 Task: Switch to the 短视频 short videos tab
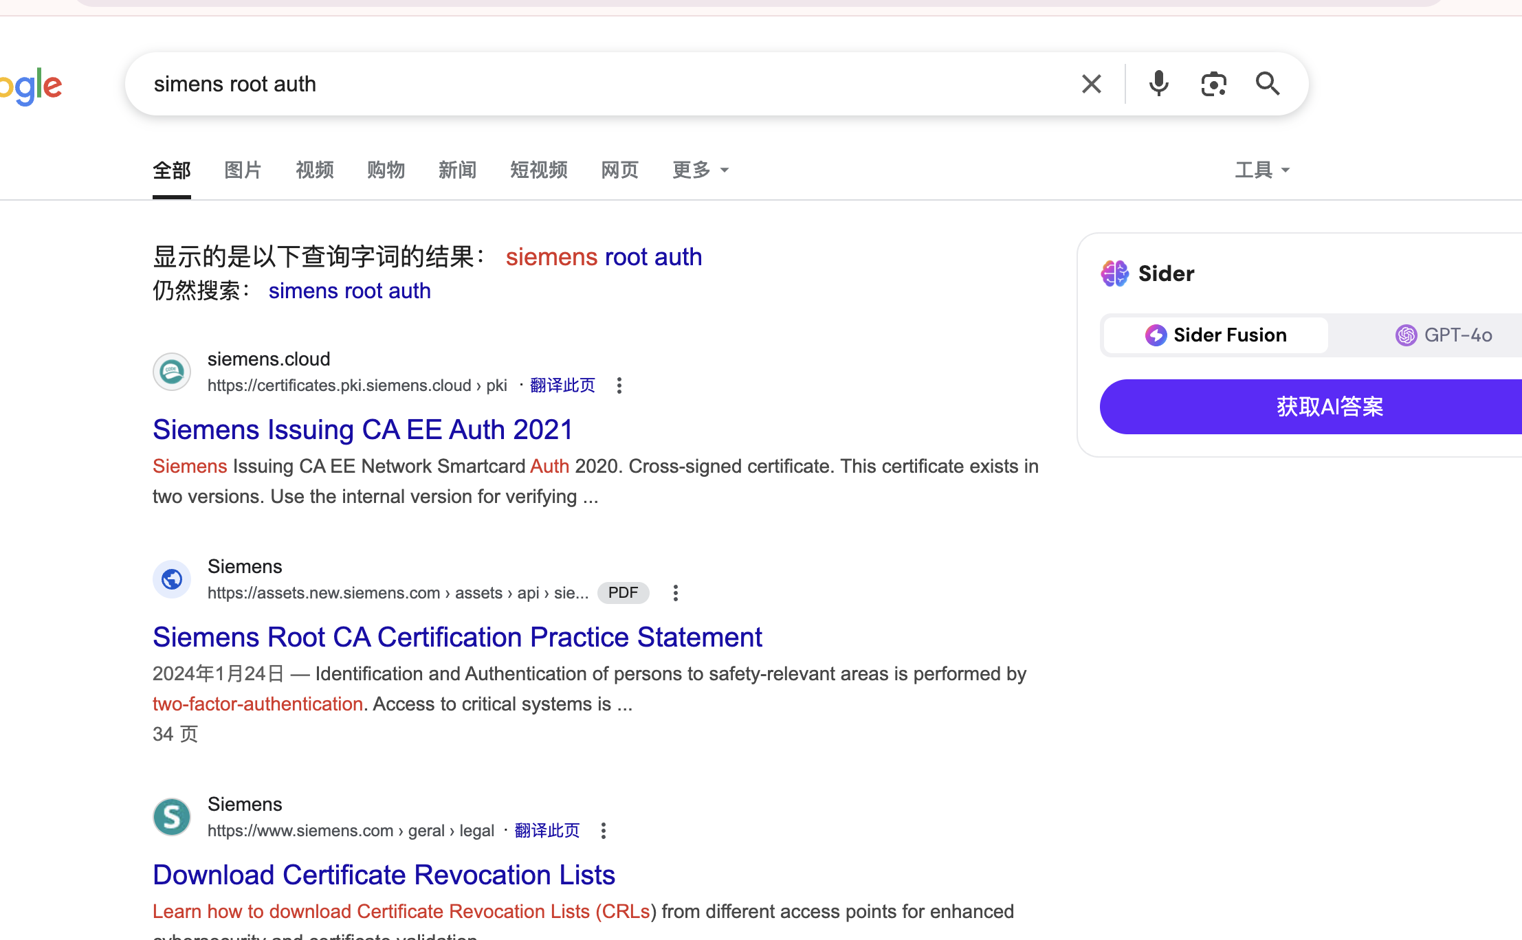[539, 170]
